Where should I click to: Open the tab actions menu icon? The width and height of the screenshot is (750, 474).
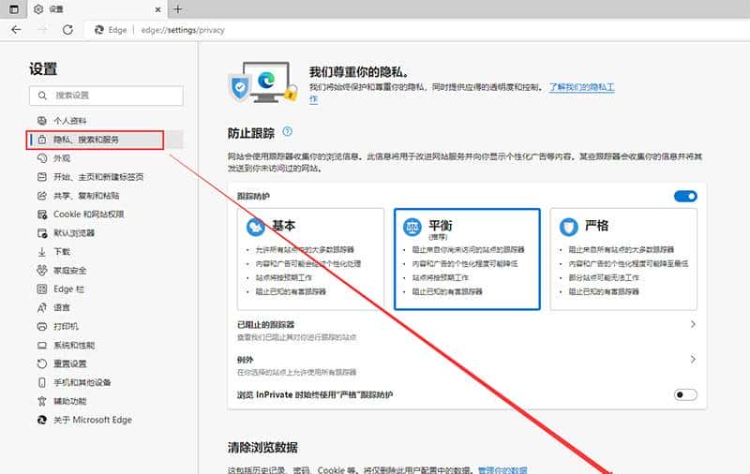pyautogui.click(x=14, y=9)
